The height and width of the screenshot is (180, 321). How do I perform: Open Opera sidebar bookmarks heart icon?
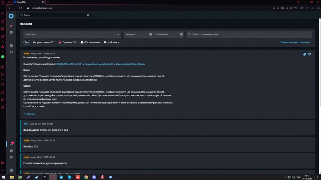pyautogui.click(x=3, y=85)
